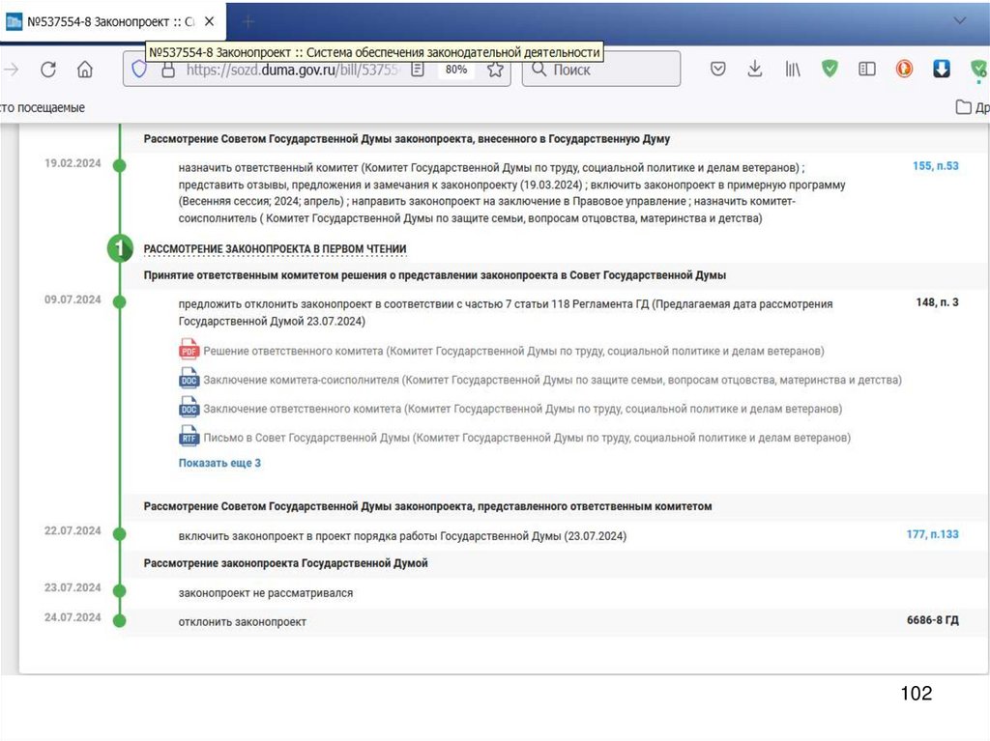Open a new tab with plus button
Image resolution: width=990 pixels, height=741 pixels.
point(248,22)
